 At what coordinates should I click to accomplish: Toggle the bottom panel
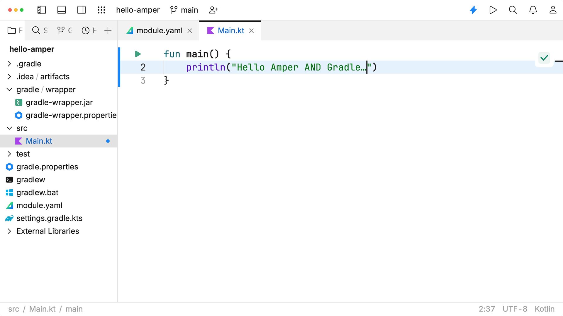coord(62,10)
